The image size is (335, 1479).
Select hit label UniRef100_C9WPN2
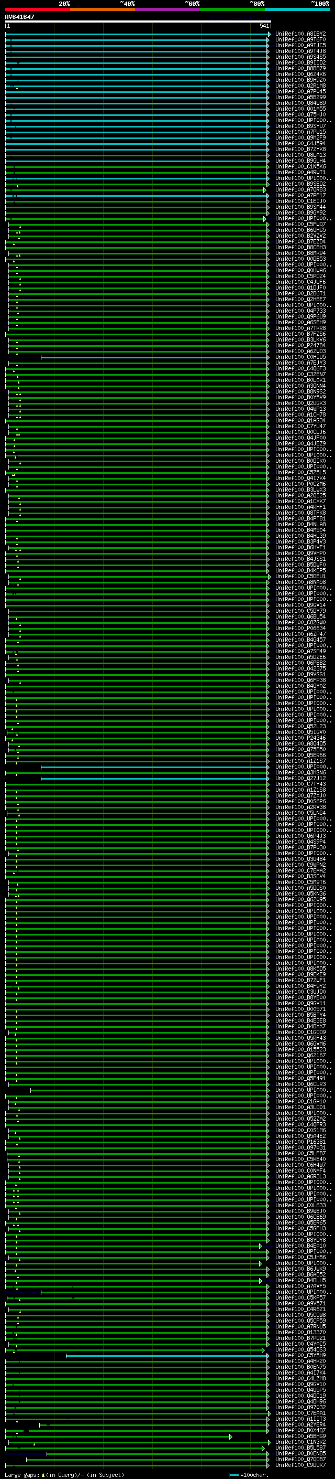(x=300, y=865)
